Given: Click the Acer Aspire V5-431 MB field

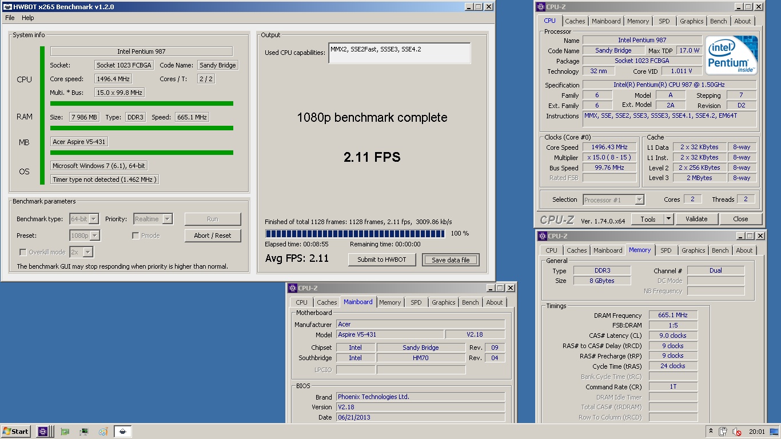Looking at the screenshot, I should click(x=79, y=142).
